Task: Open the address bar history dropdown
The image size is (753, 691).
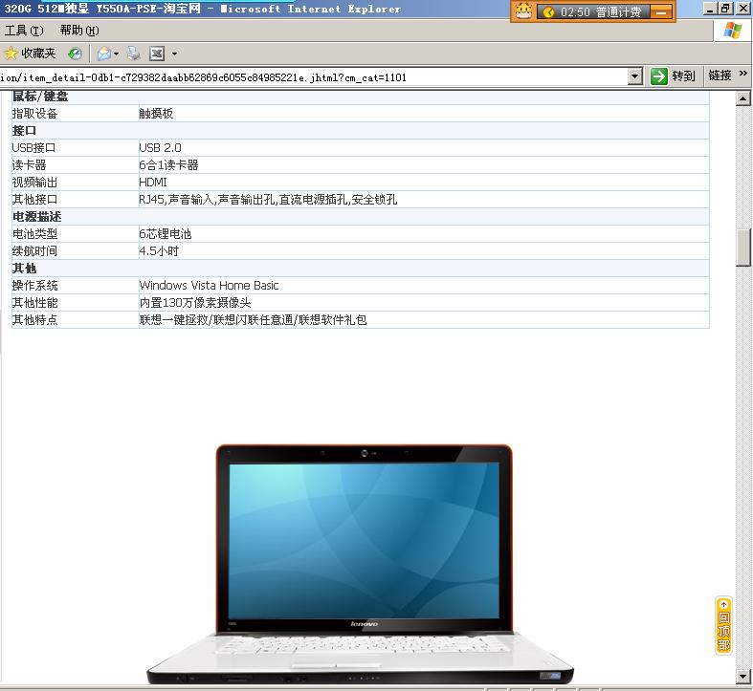Action: [x=635, y=76]
